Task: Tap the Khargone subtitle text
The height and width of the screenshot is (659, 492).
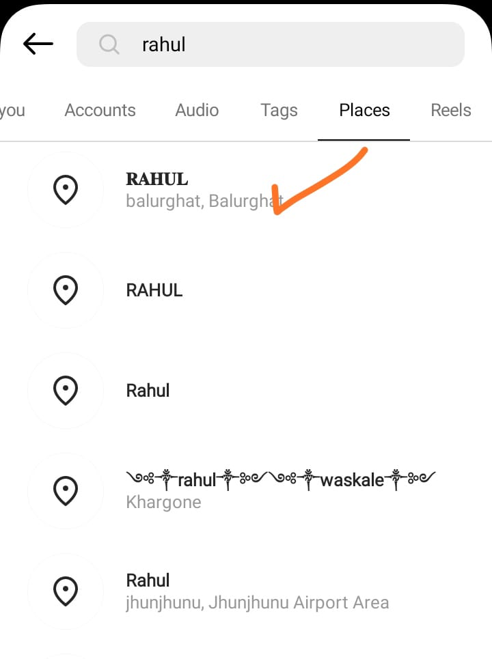Action: [x=163, y=502]
